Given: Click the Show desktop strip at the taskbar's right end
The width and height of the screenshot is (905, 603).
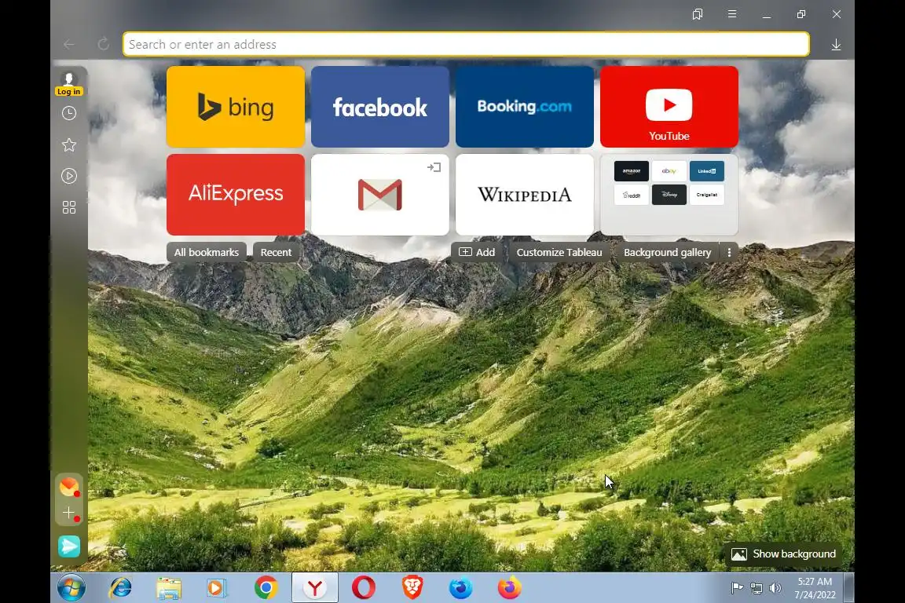Looking at the screenshot, I should [849, 588].
